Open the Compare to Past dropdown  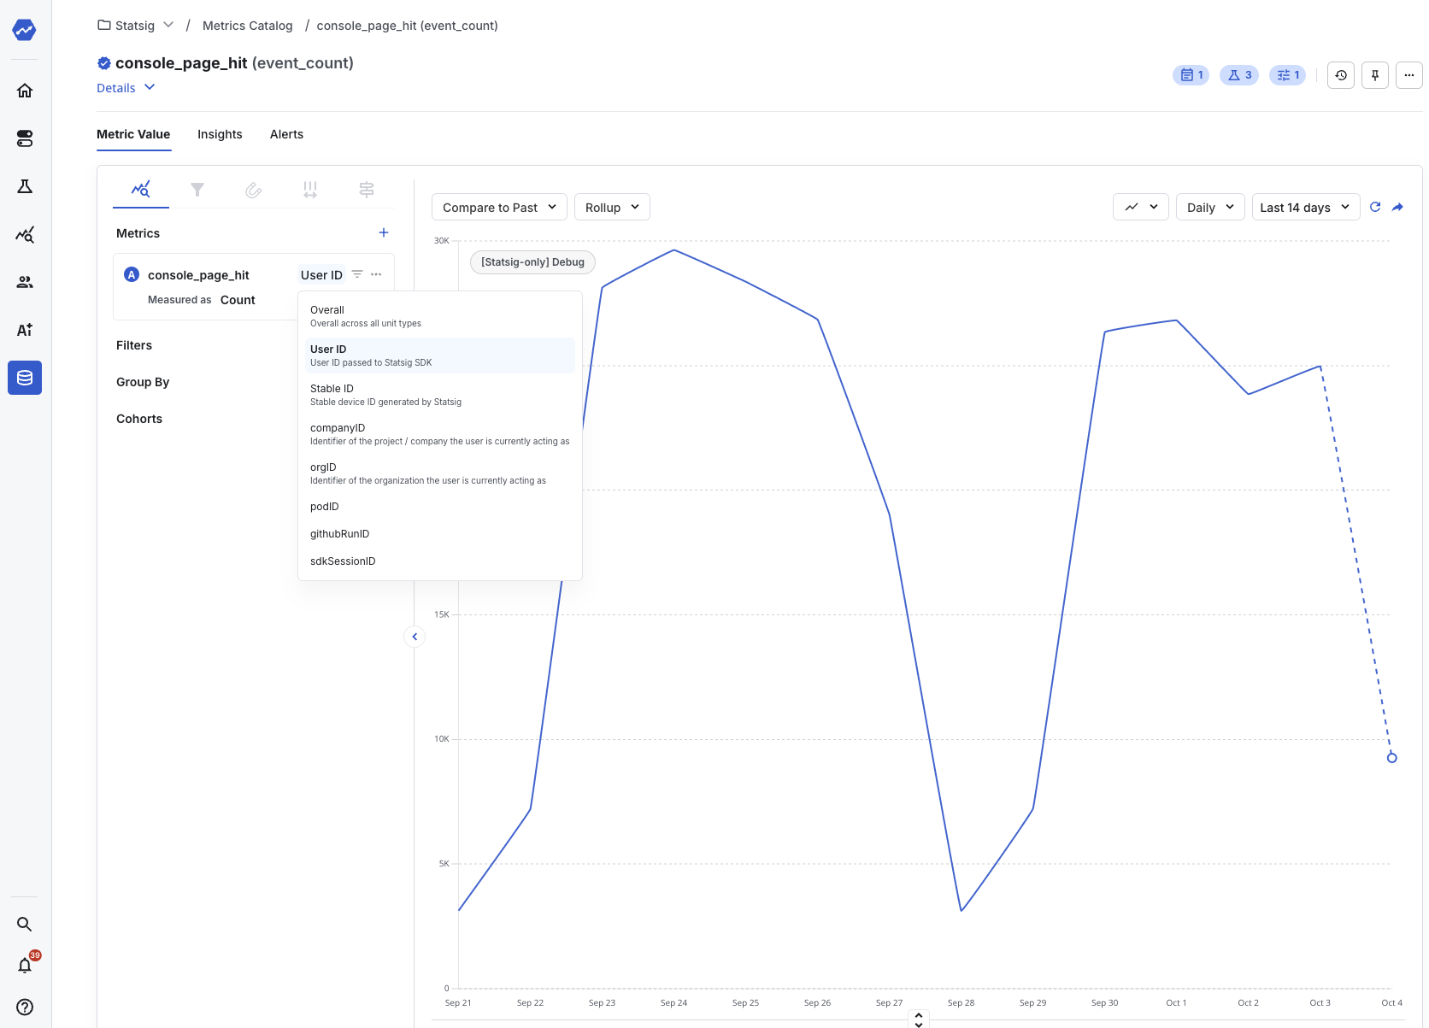coord(498,207)
